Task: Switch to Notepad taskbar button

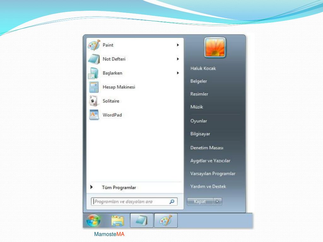Action: coord(142,220)
